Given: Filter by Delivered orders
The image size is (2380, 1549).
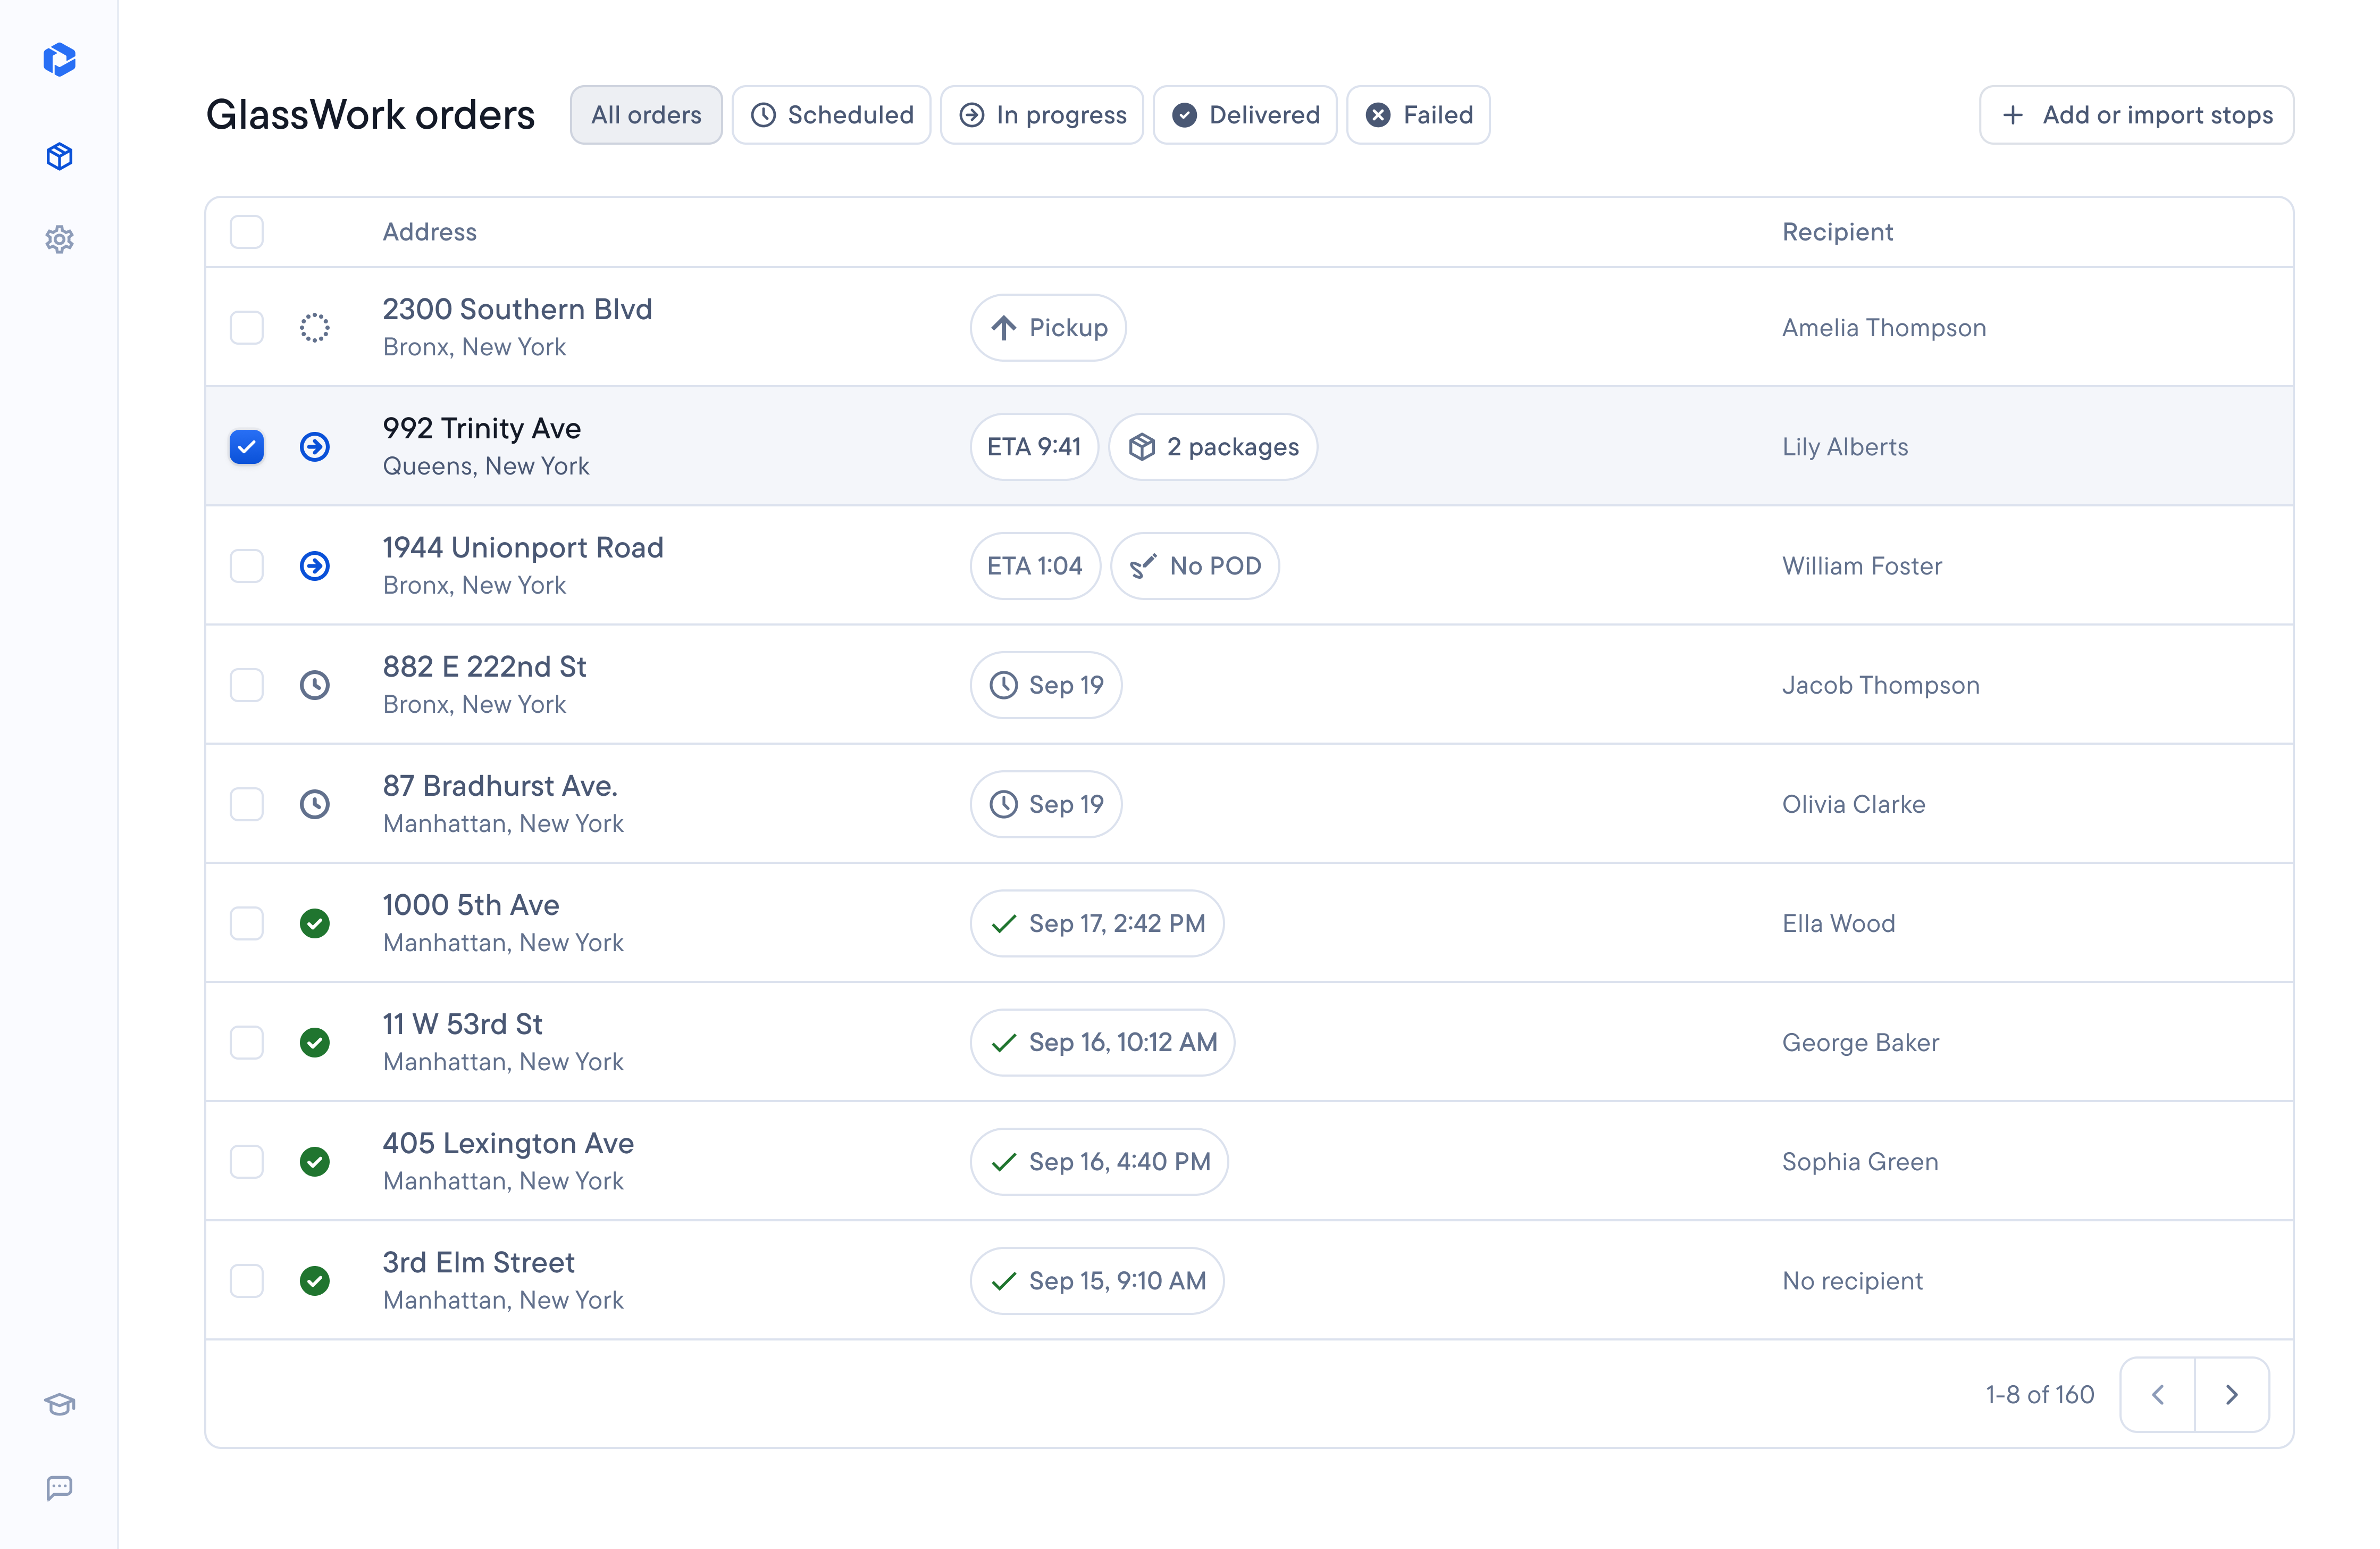Looking at the screenshot, I should point(1245,115).
